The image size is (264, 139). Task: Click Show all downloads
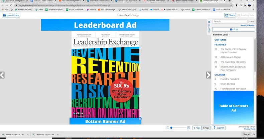coord(246,134)
